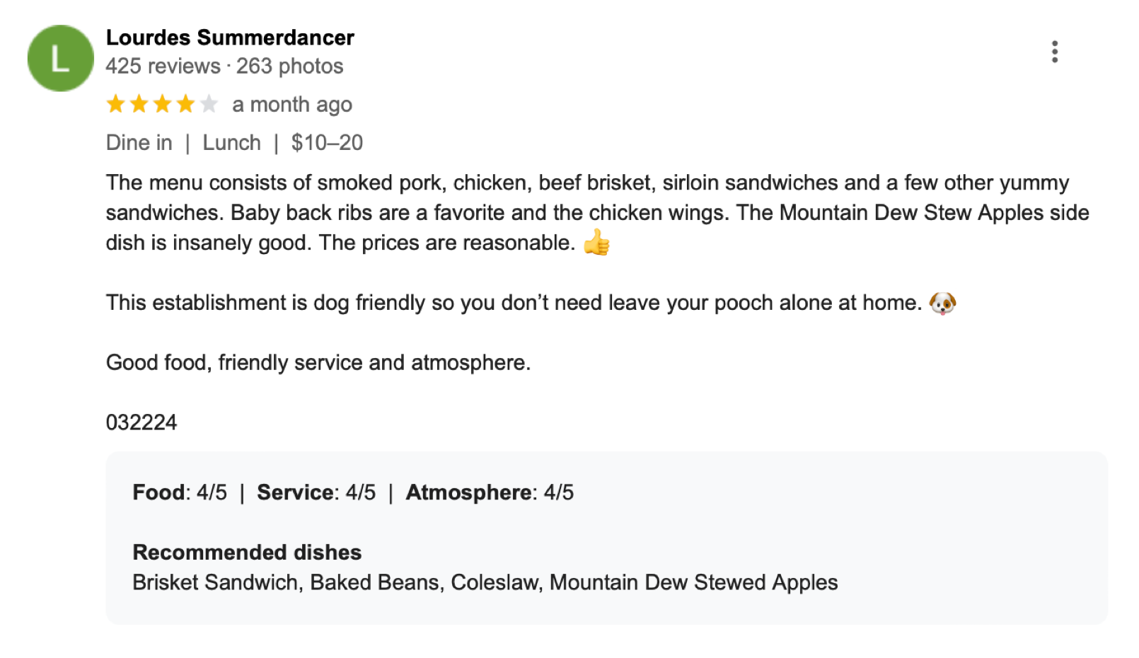Click the first gold rating star

115,105
